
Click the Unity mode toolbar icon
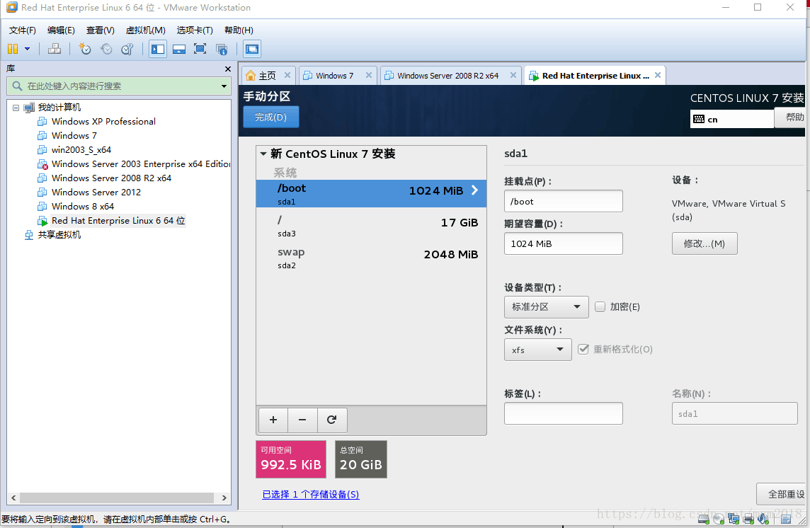(222, 49)
